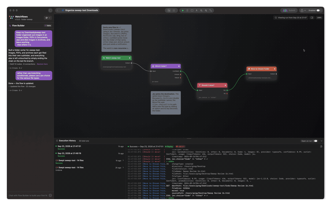Click the Watchflows app logo

11,17
